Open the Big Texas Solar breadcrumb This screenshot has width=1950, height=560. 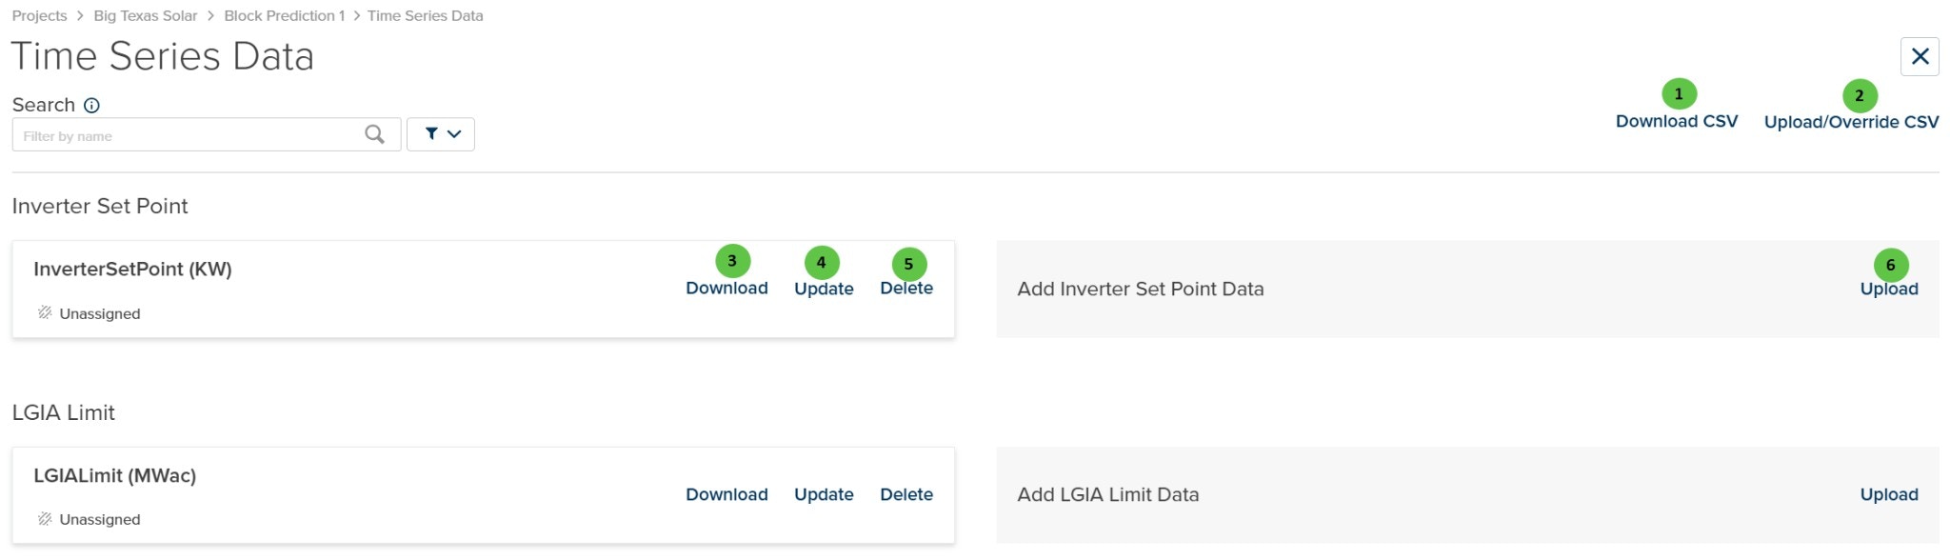tap(144, 15)
